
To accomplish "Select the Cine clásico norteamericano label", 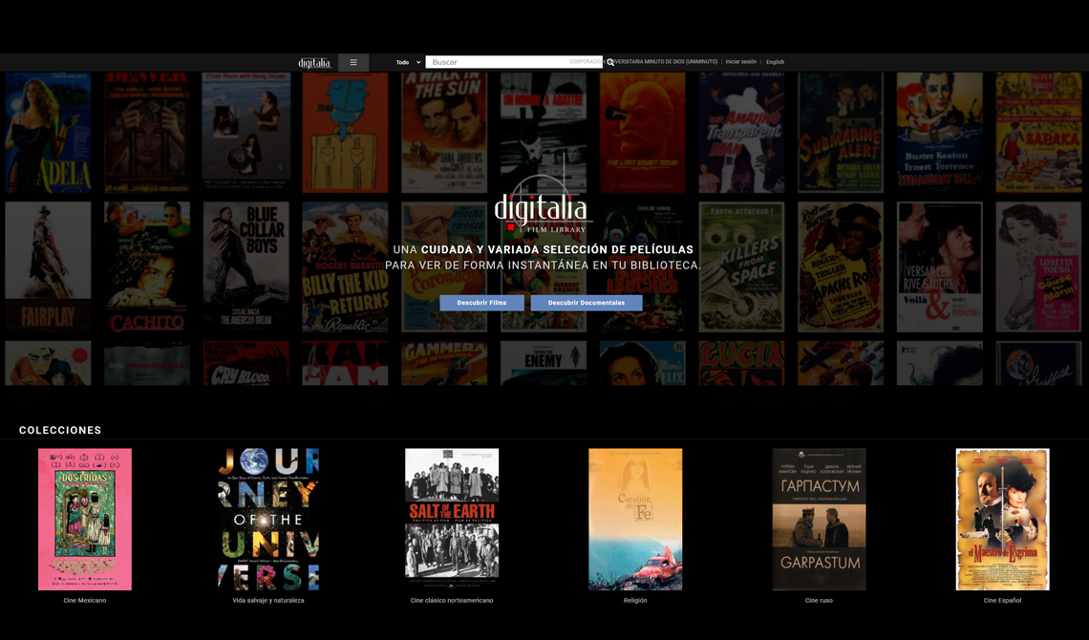I will pyautogui.click(x=452, y=601).
